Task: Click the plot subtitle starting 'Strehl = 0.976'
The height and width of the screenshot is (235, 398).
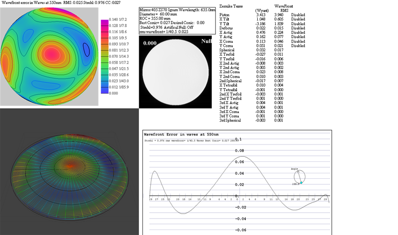Action: 191,140
